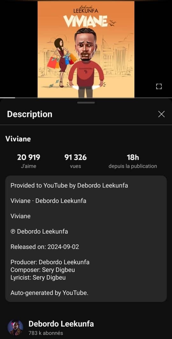Image resolution: width=172 pixels, height=339 pixels.
Task: Tap the Viviane title under the Description header
Action: pyautogui.click(x=18, y=139)
